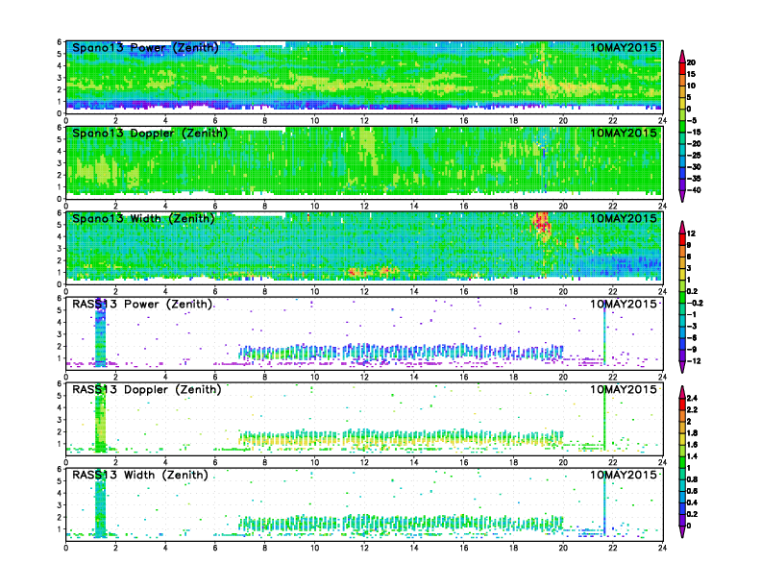Select the 10MAY2015 date in the Spano13 Doppler panel
The width and height of the screenshot is (761, 588).
624,133
